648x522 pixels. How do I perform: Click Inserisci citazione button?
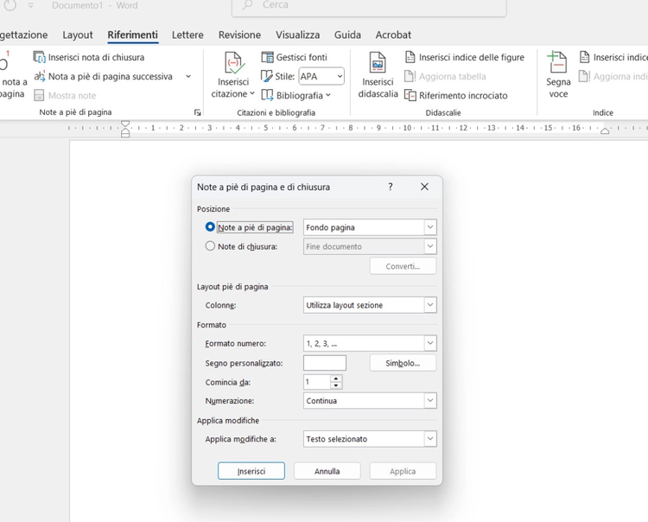point(233,75)
